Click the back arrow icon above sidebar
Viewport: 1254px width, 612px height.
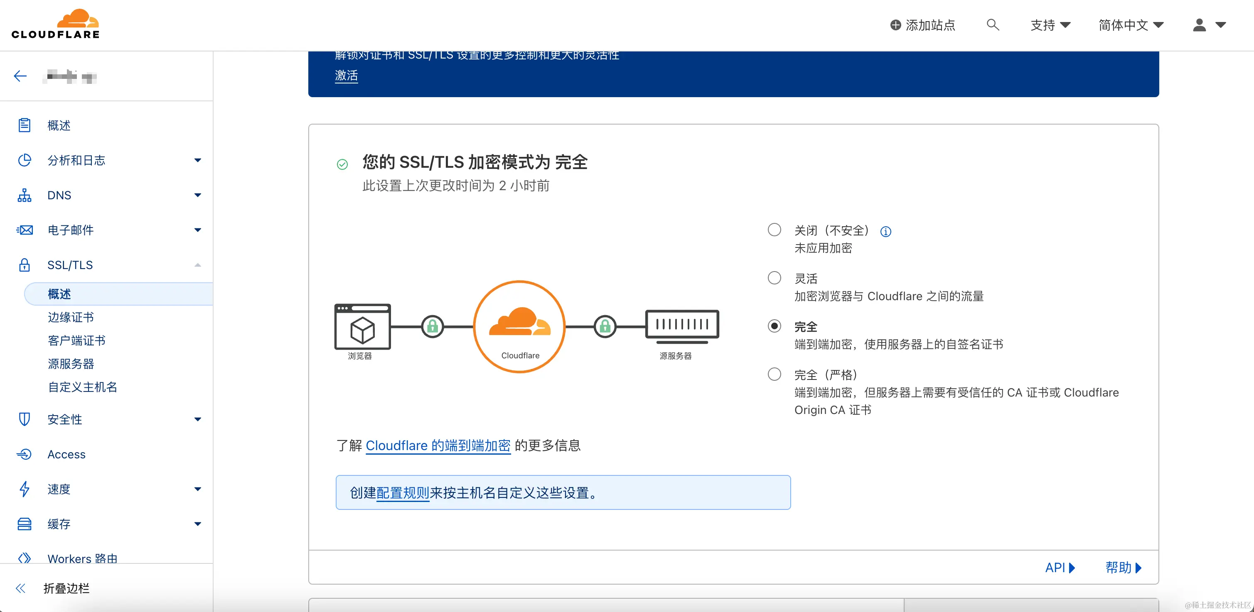click(20, 76)
